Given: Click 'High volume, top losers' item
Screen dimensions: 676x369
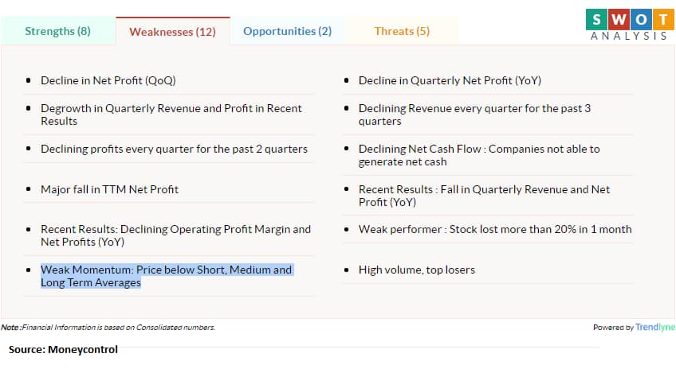Looking at the screenshot, I should (x=416, y=270).
